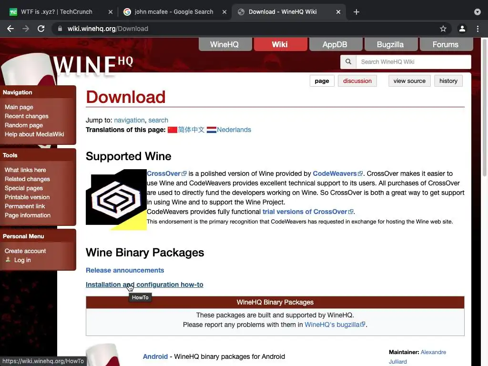Click the wiki search magnifier button
This screenshot has width=488, height=366.
(x=348, y=61)
